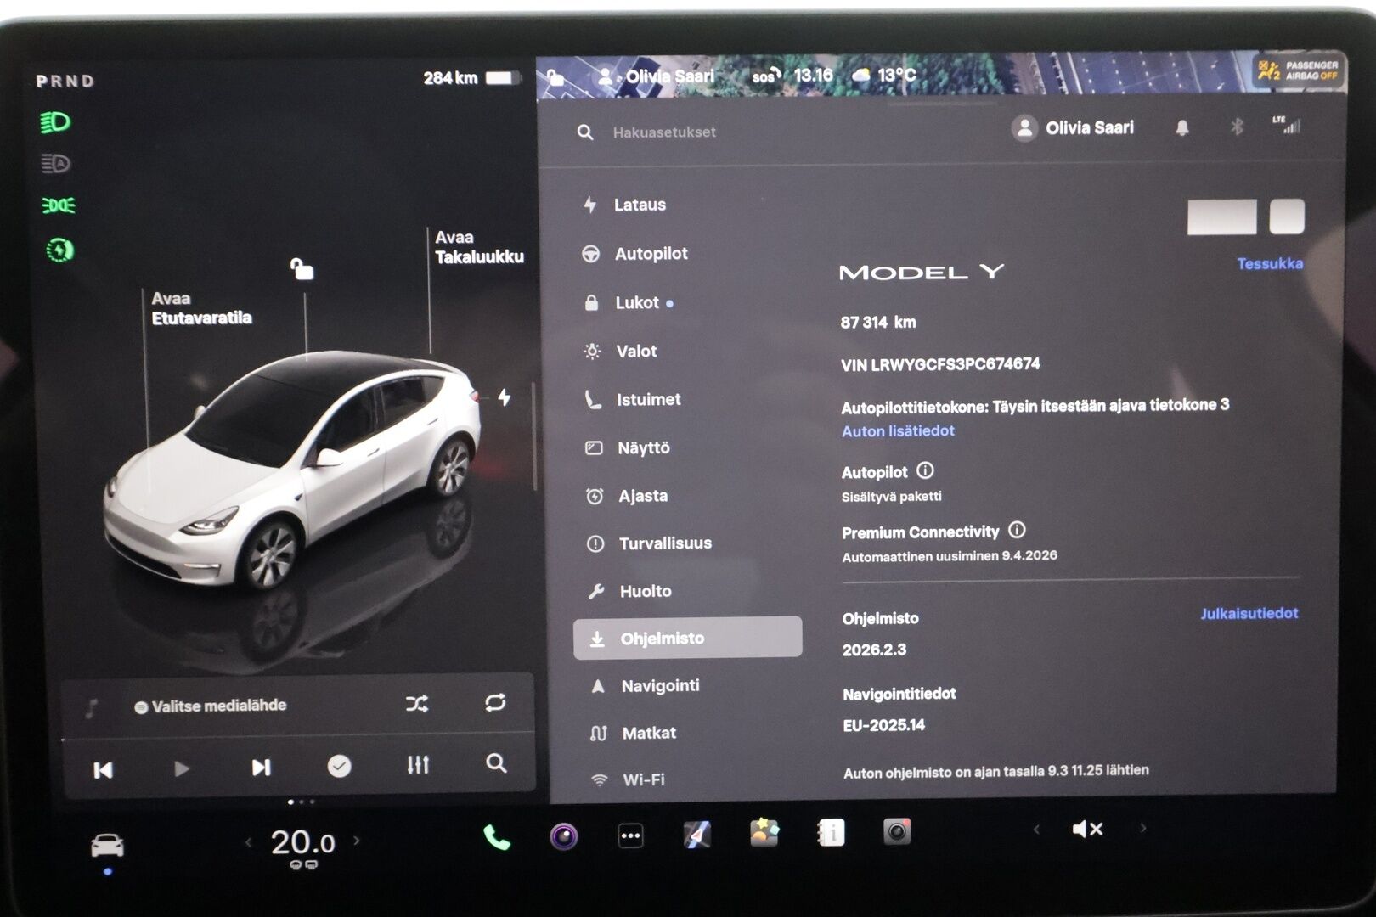Viewport: 1376px width, 917px height.
Task: Switch to the Huolto service section
Action: click(647, 590)
